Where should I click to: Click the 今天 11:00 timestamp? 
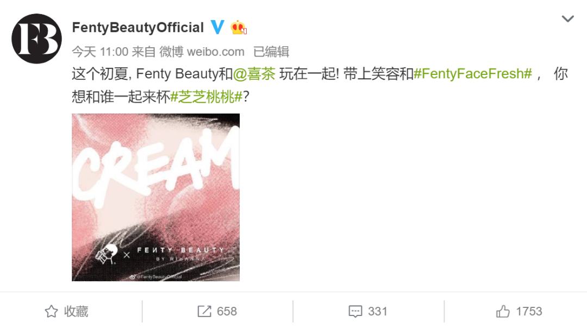pos(100,52)
